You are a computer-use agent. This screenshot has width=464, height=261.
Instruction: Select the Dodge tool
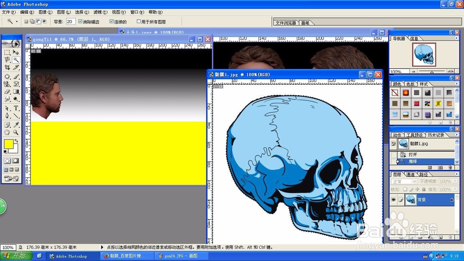tap(16, 99)
